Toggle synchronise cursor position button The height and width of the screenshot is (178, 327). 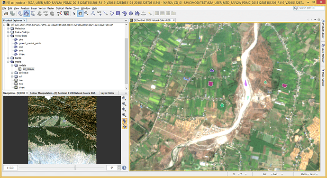coord(125,126)
